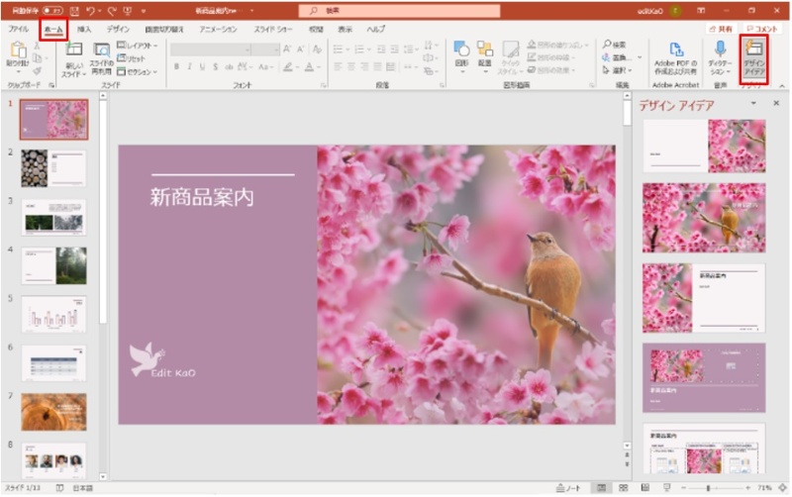Click the Increase Font Size icon
The width and height of the screenshot is (792, 497).
(x=287, y=50)
